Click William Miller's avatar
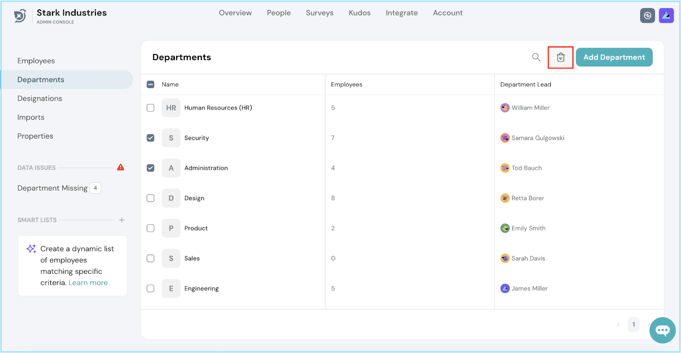 pos(505,108)
